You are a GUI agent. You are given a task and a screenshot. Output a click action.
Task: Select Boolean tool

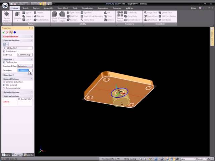pos(72,20)
